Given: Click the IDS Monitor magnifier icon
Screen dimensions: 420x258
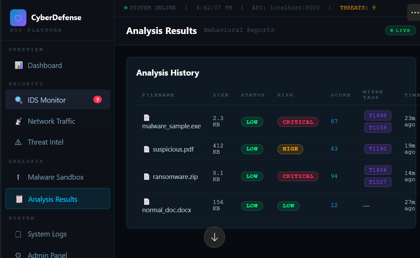Looking at the screenshot, I should tap(19, 100).
